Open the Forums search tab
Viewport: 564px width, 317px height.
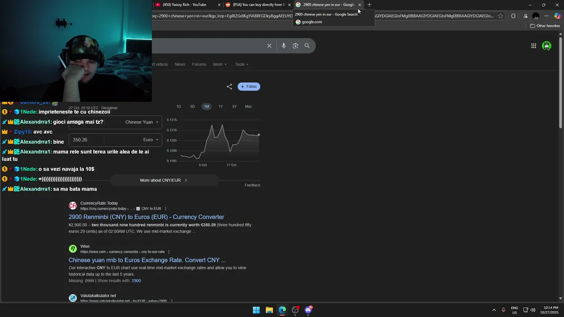click(x=199, y=64)
